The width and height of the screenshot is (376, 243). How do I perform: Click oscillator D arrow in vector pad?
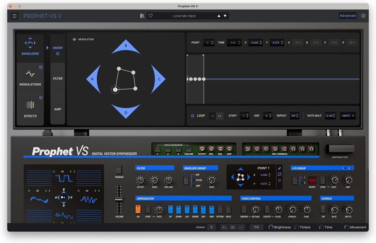tap(126, 111)
